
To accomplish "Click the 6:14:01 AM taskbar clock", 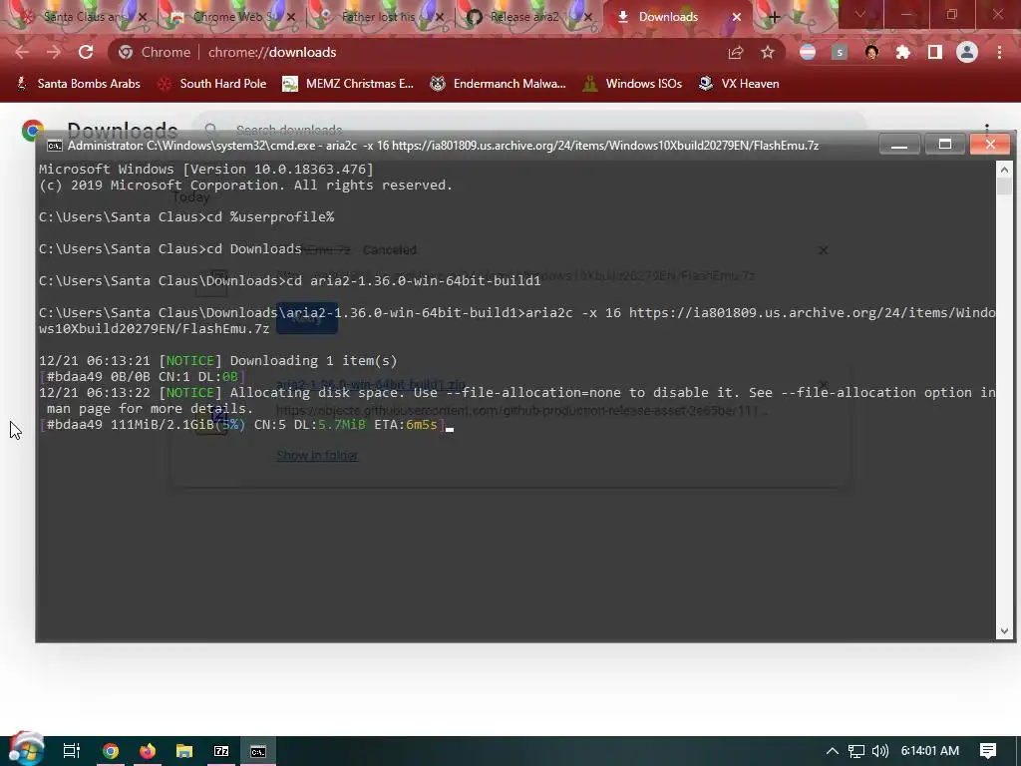I will [x=930, y=751].
